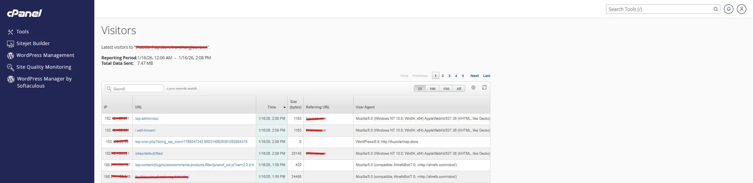Open Tools in the sidebar
This screenshot has width=753, height=183.
[x=22, y=32]
